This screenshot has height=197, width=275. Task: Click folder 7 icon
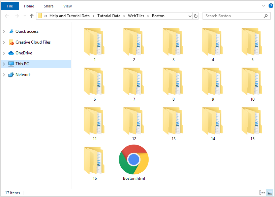pos(134,81)
